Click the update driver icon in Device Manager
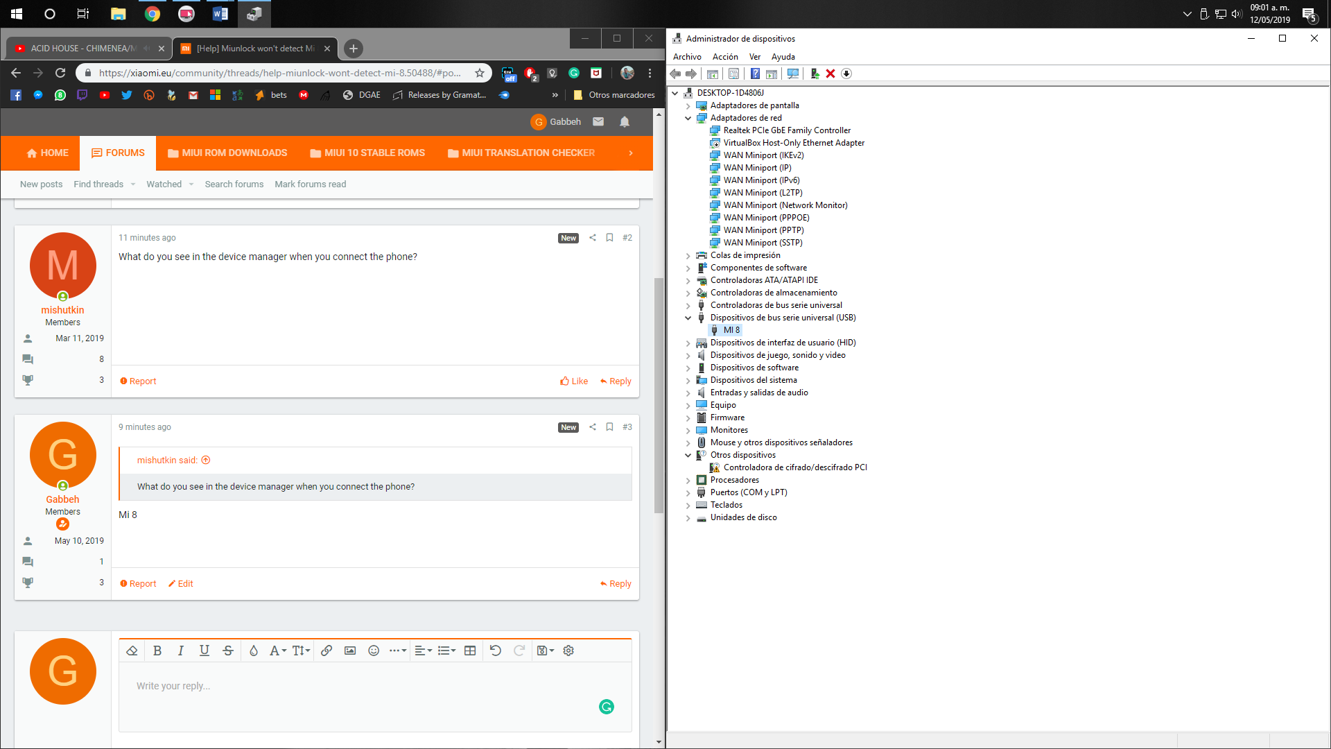 [x=815, y=74]
